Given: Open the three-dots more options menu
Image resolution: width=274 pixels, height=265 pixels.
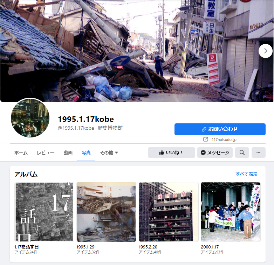Looking at the screenshot, I should click(x=259, y=153).
